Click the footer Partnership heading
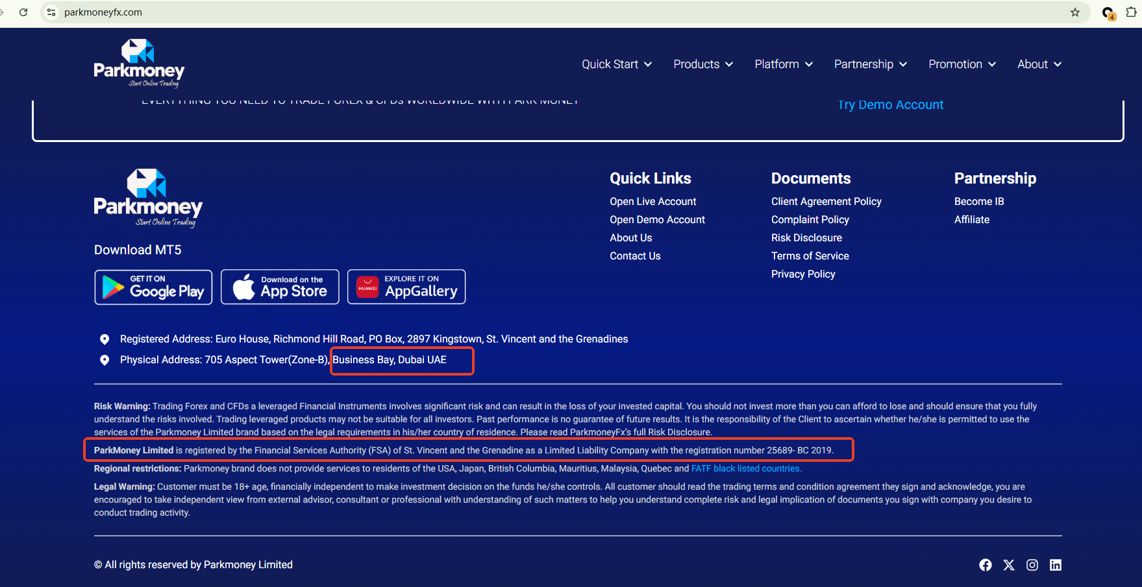1142x587 pixels. (x=995, y=178)
